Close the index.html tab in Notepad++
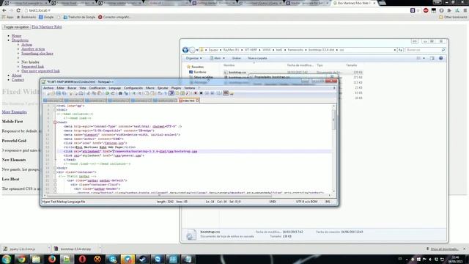469x264 pixels. pyautogui.click(x=197, y=100)
